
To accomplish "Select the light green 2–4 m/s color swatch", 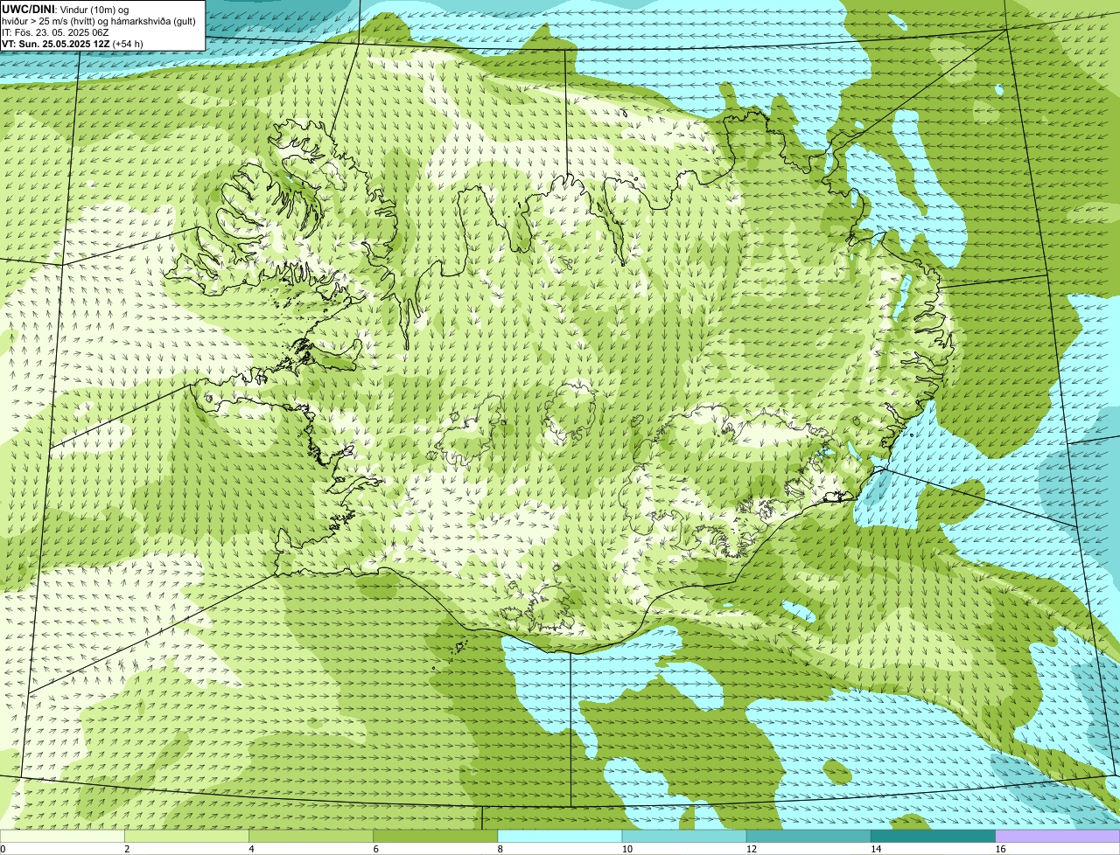I will pyautogui.click(x=186, y=836).
